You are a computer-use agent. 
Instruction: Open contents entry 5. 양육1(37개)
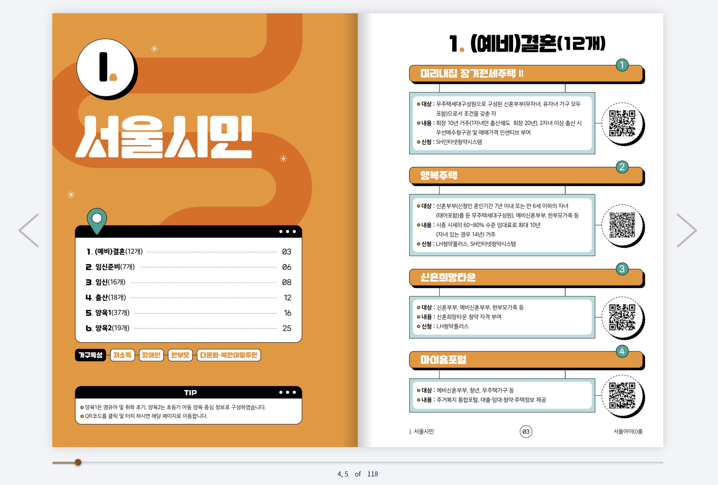(188, 313)
